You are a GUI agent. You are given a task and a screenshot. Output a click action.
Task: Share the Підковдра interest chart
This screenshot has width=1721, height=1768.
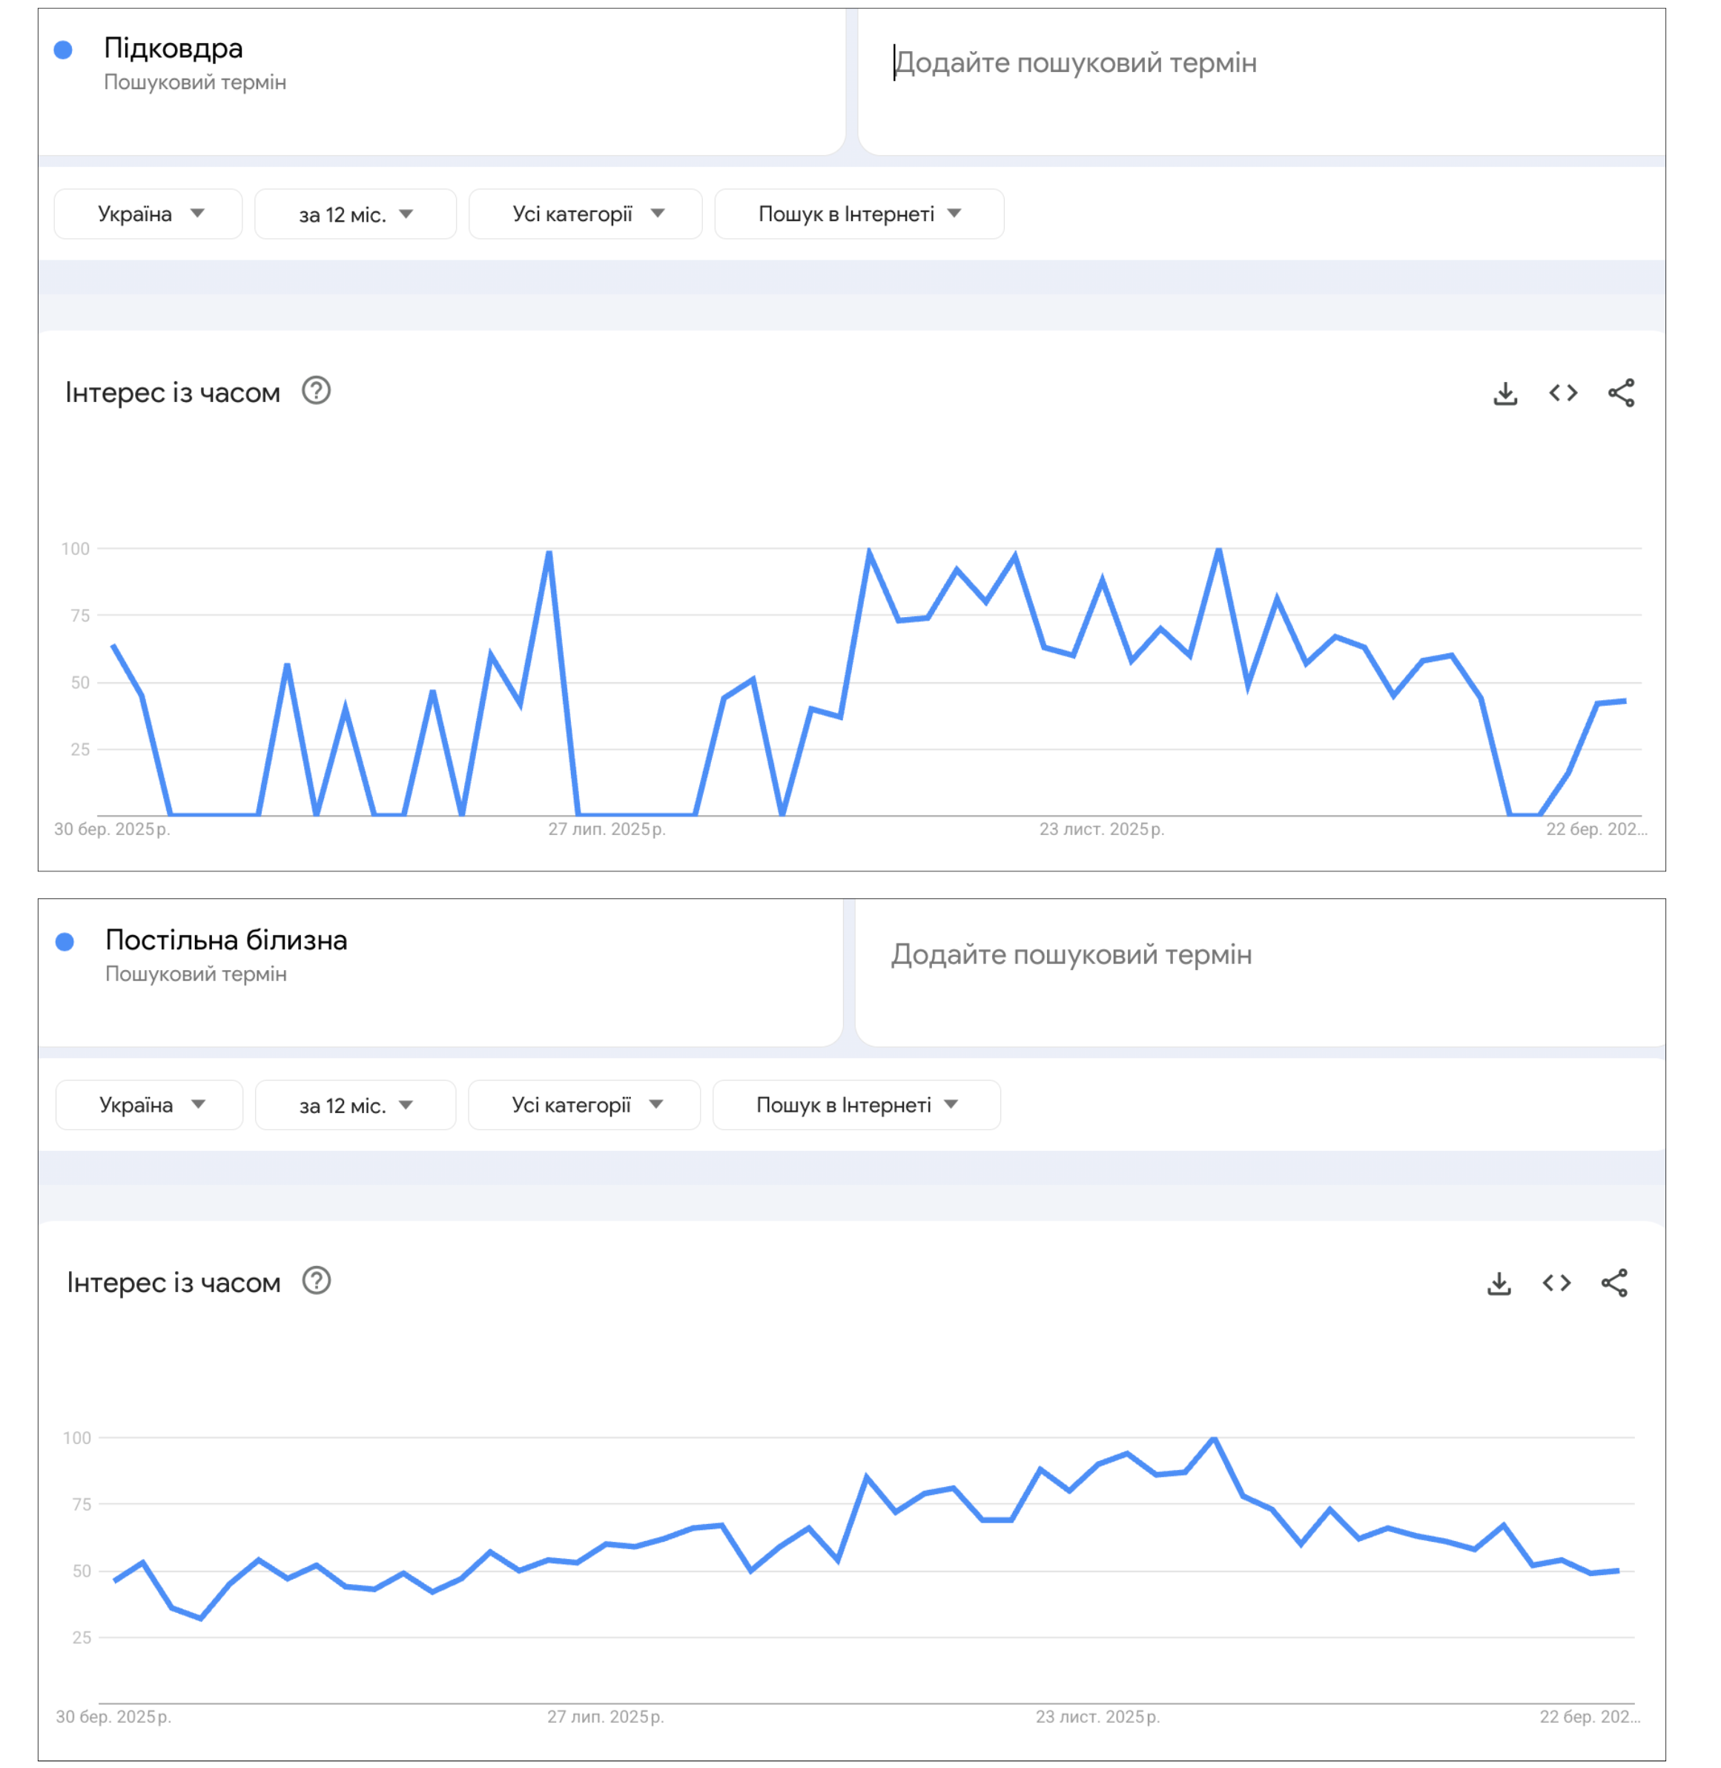pos(1619,392)
